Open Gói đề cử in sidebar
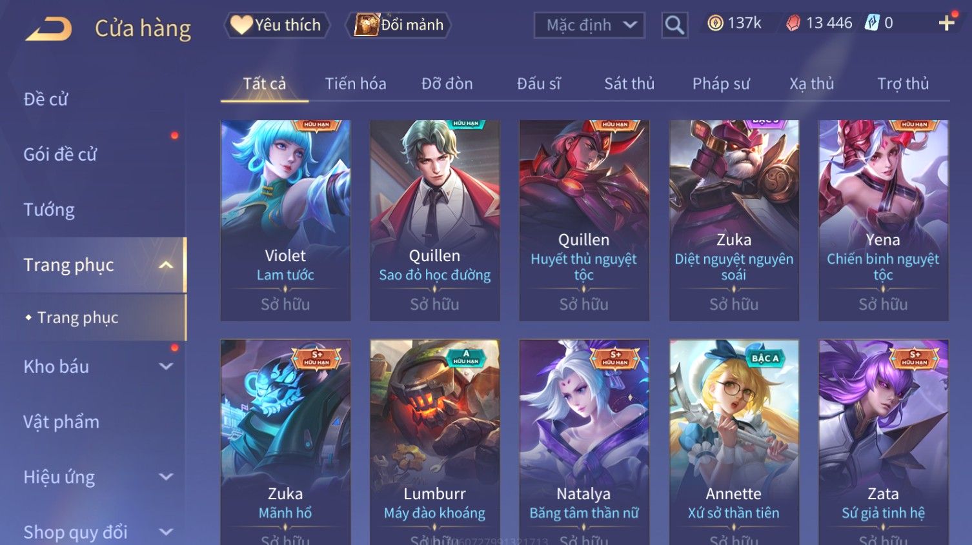972x545 pixels. tap(60, 154)
